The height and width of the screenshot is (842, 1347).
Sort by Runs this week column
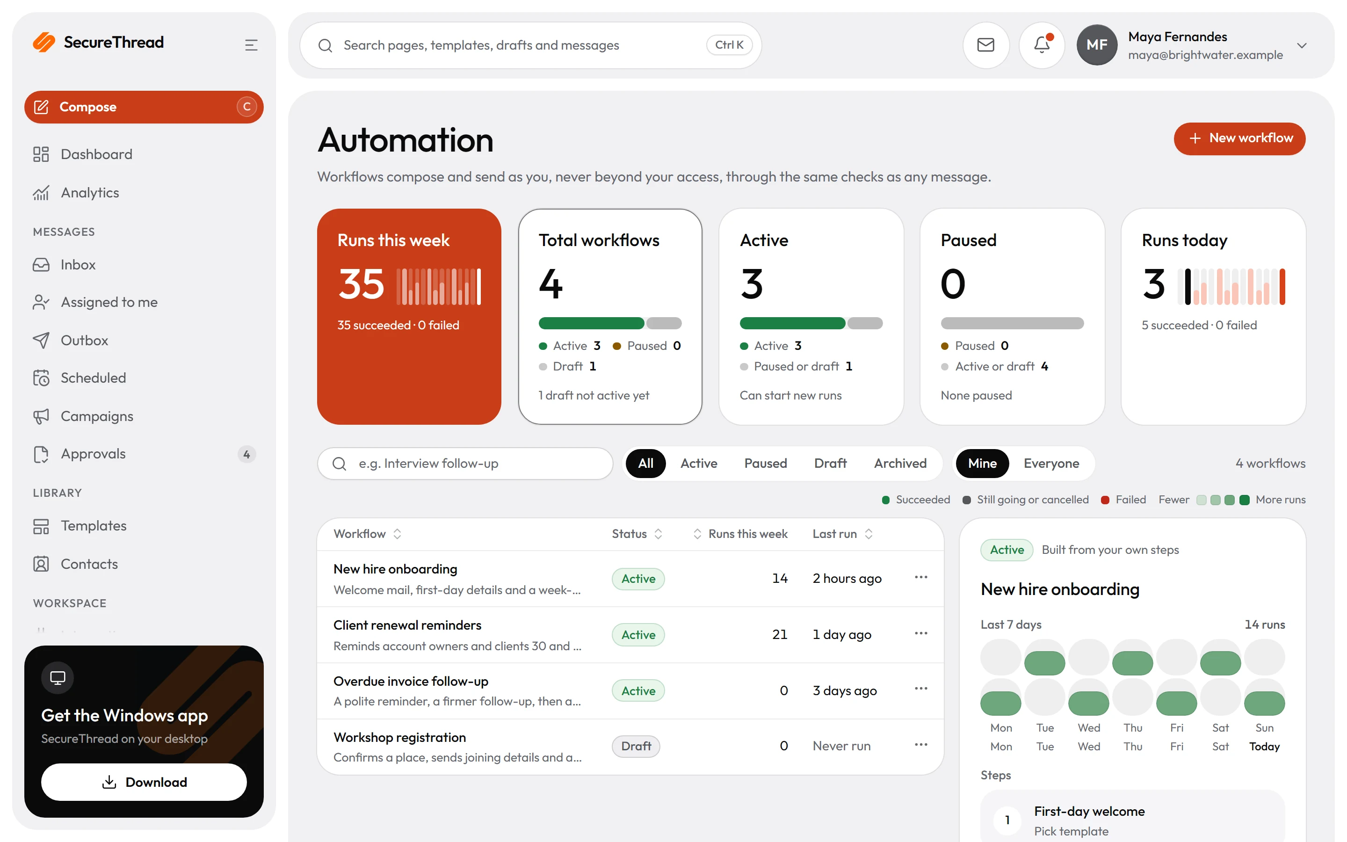740,533
